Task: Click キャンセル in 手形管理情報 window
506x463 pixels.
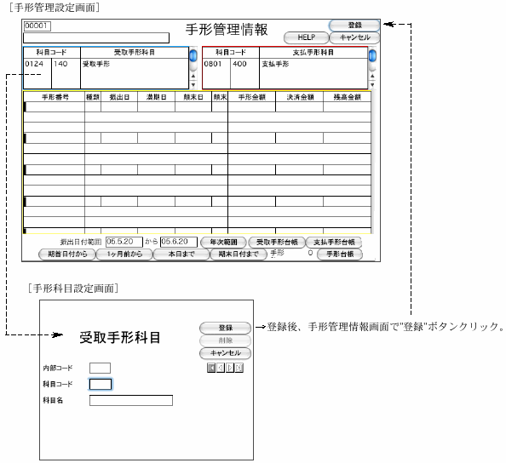Action: click(x=354, y=37)
